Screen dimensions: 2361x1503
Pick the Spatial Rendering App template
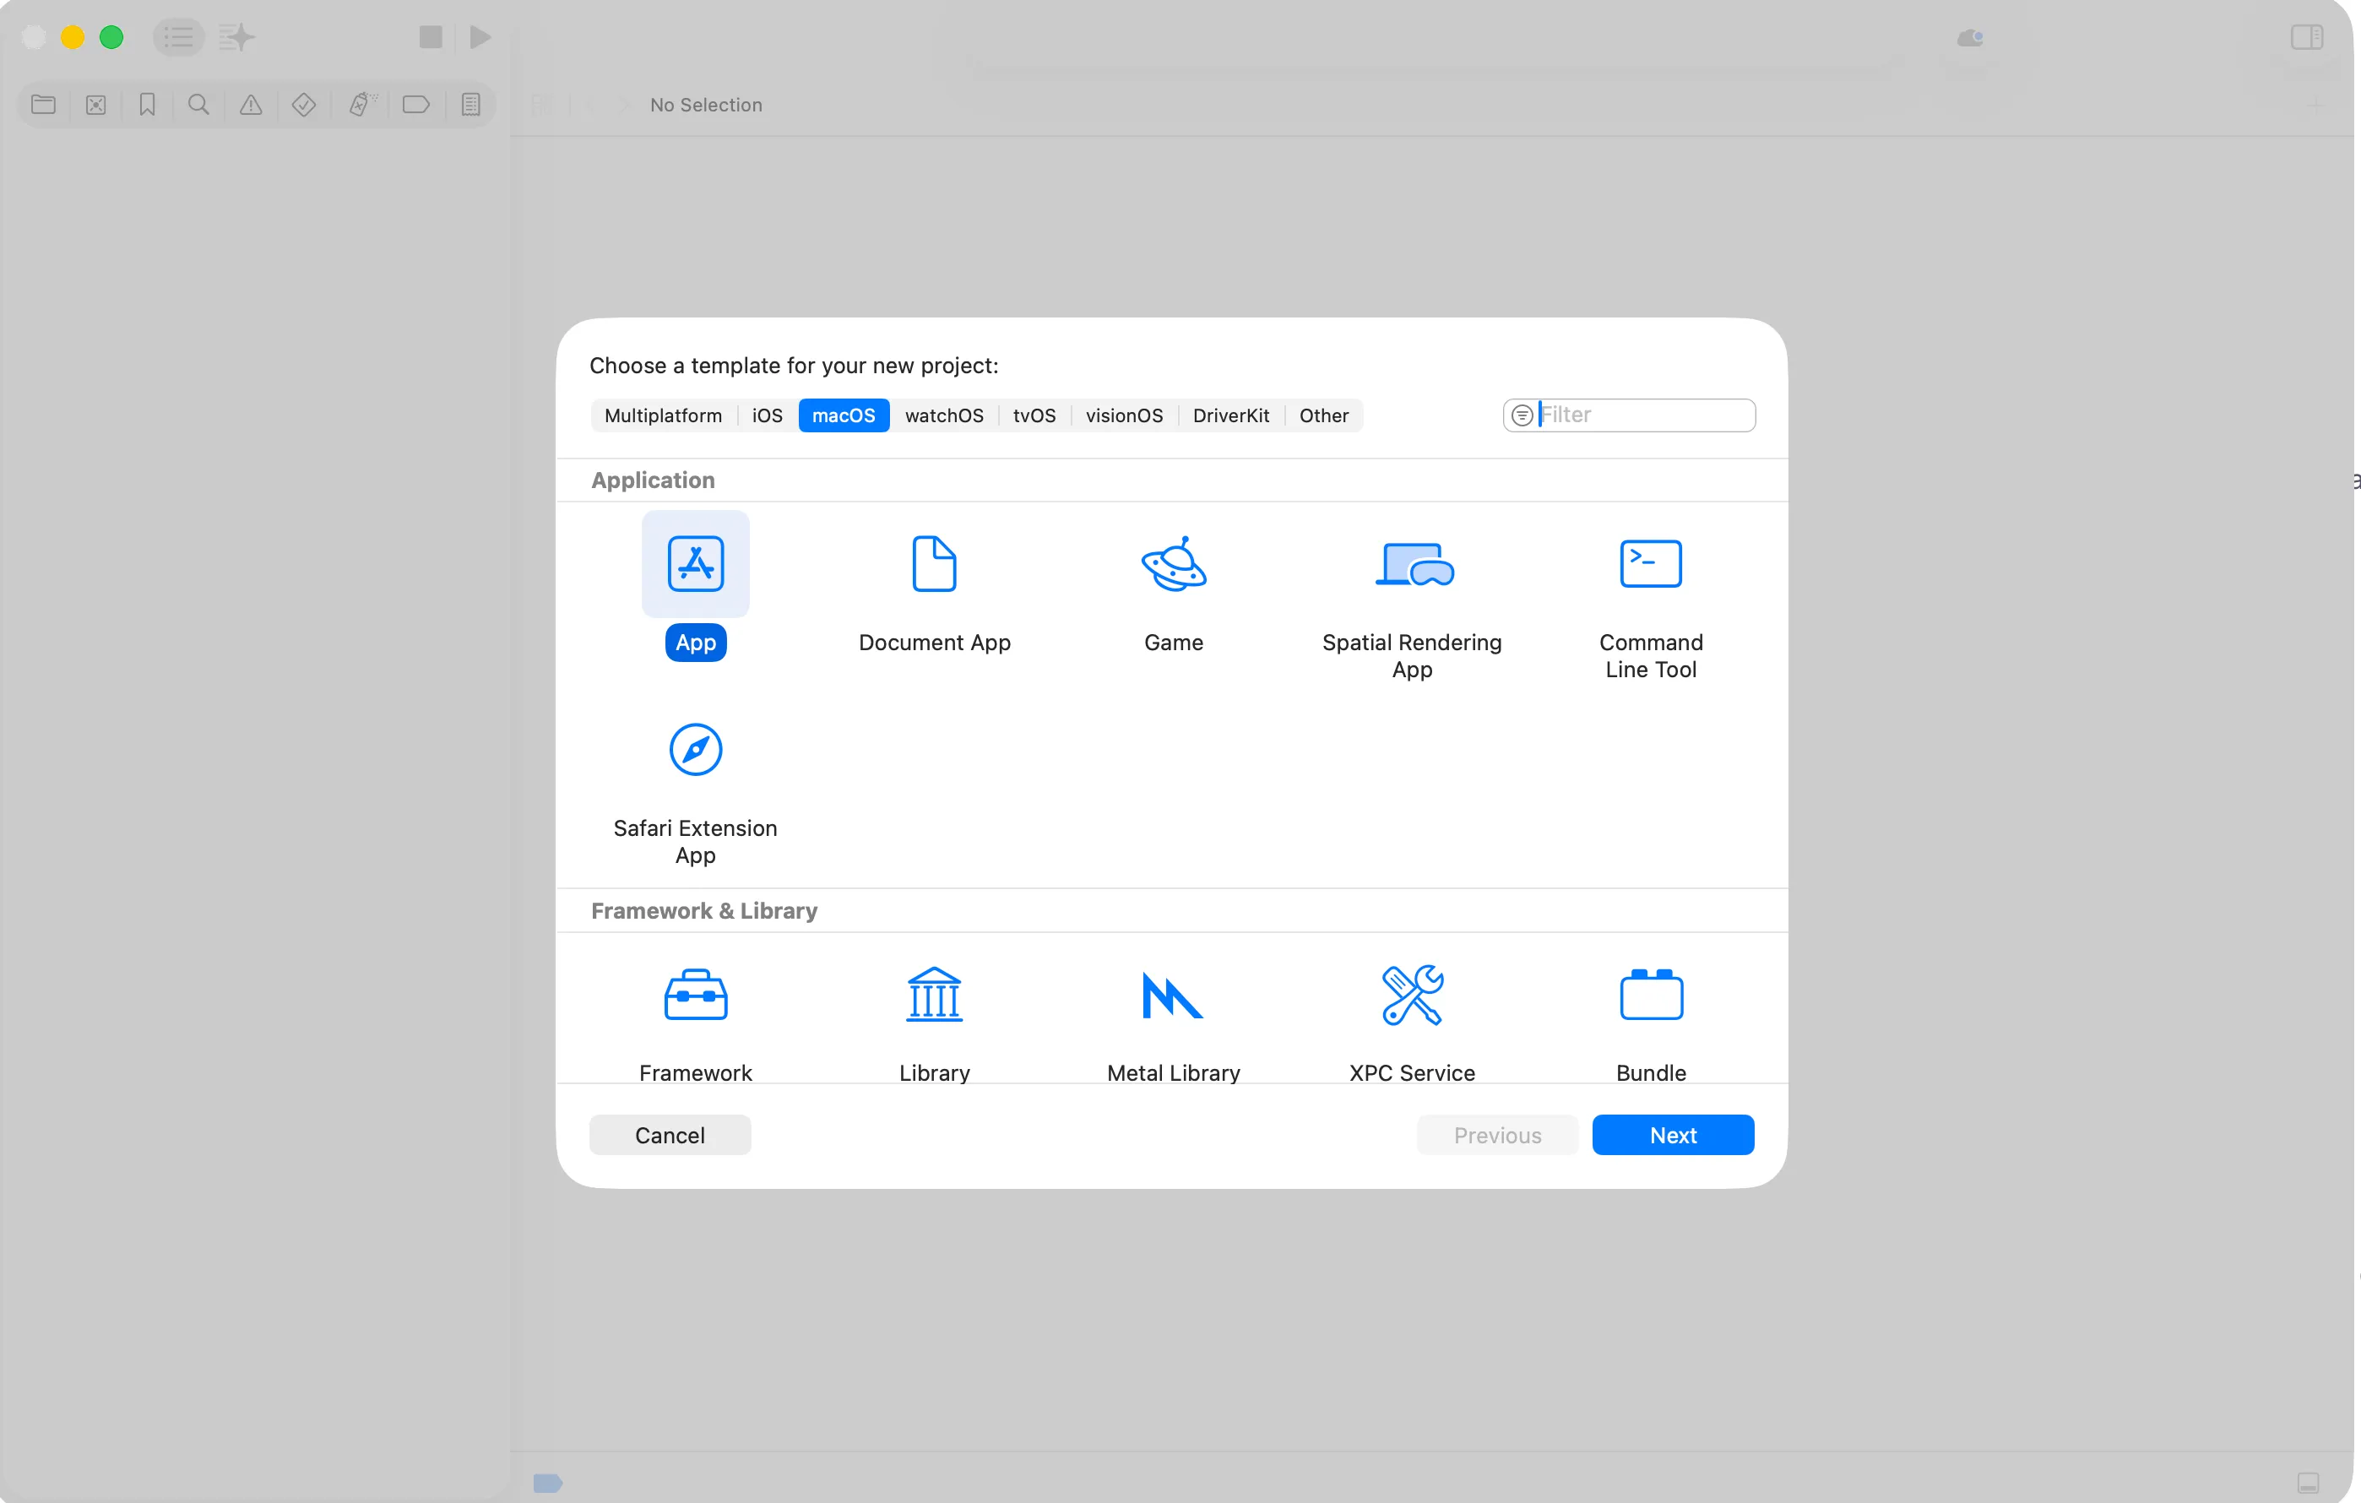1412,564
